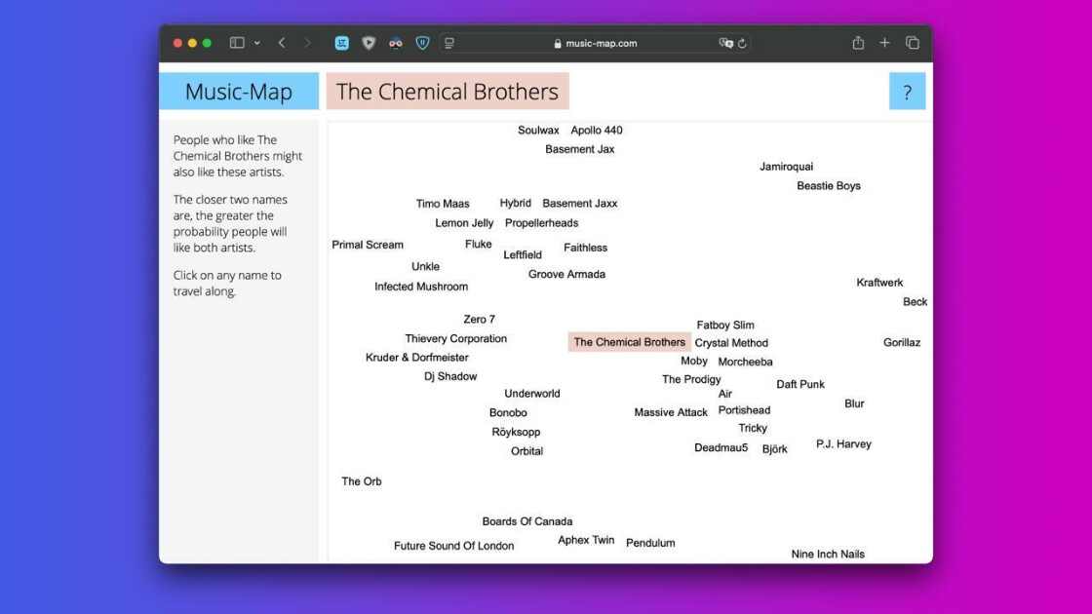Click Röyksopp artist name
This screenshot has width=1092, height=614.
(516, 433)
